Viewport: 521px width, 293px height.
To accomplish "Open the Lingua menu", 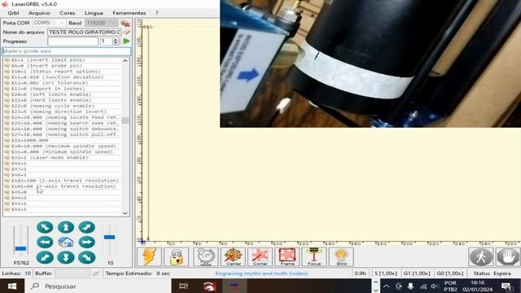I will click(94, 13).
